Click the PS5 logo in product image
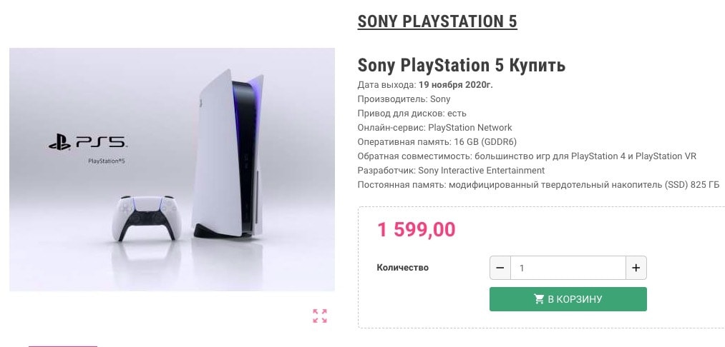Screen dimensions: 725x347 (x=87, y=144)
